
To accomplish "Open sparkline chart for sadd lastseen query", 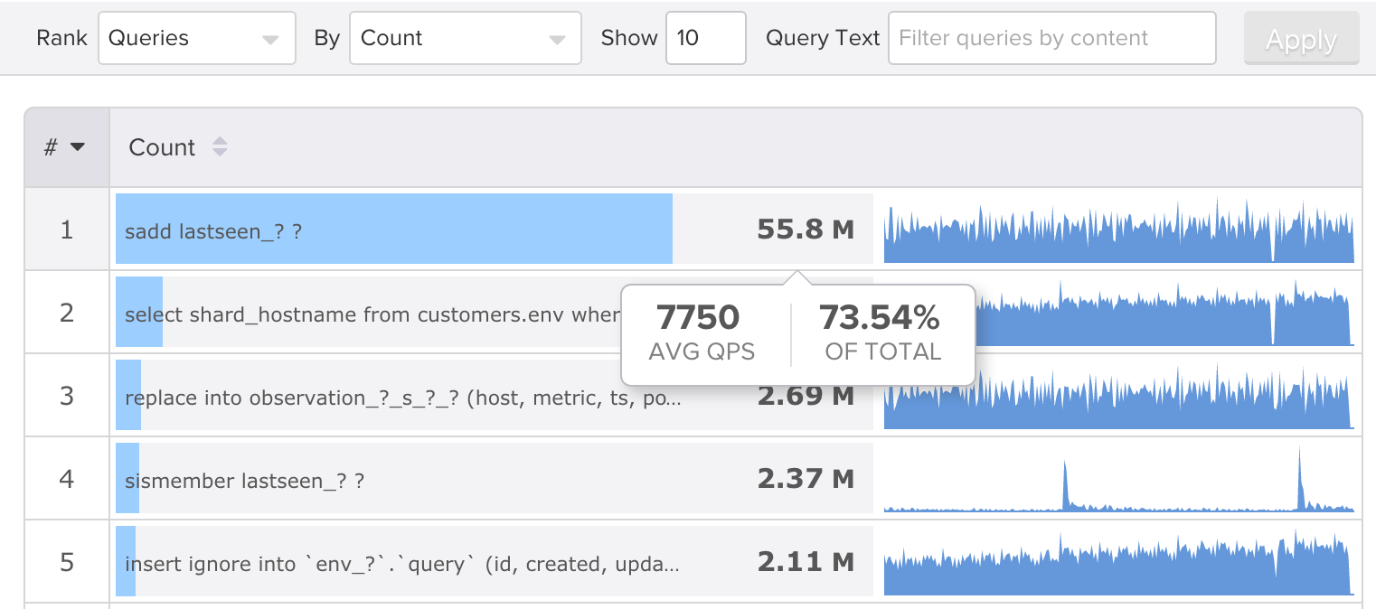I will [1119, 230].
